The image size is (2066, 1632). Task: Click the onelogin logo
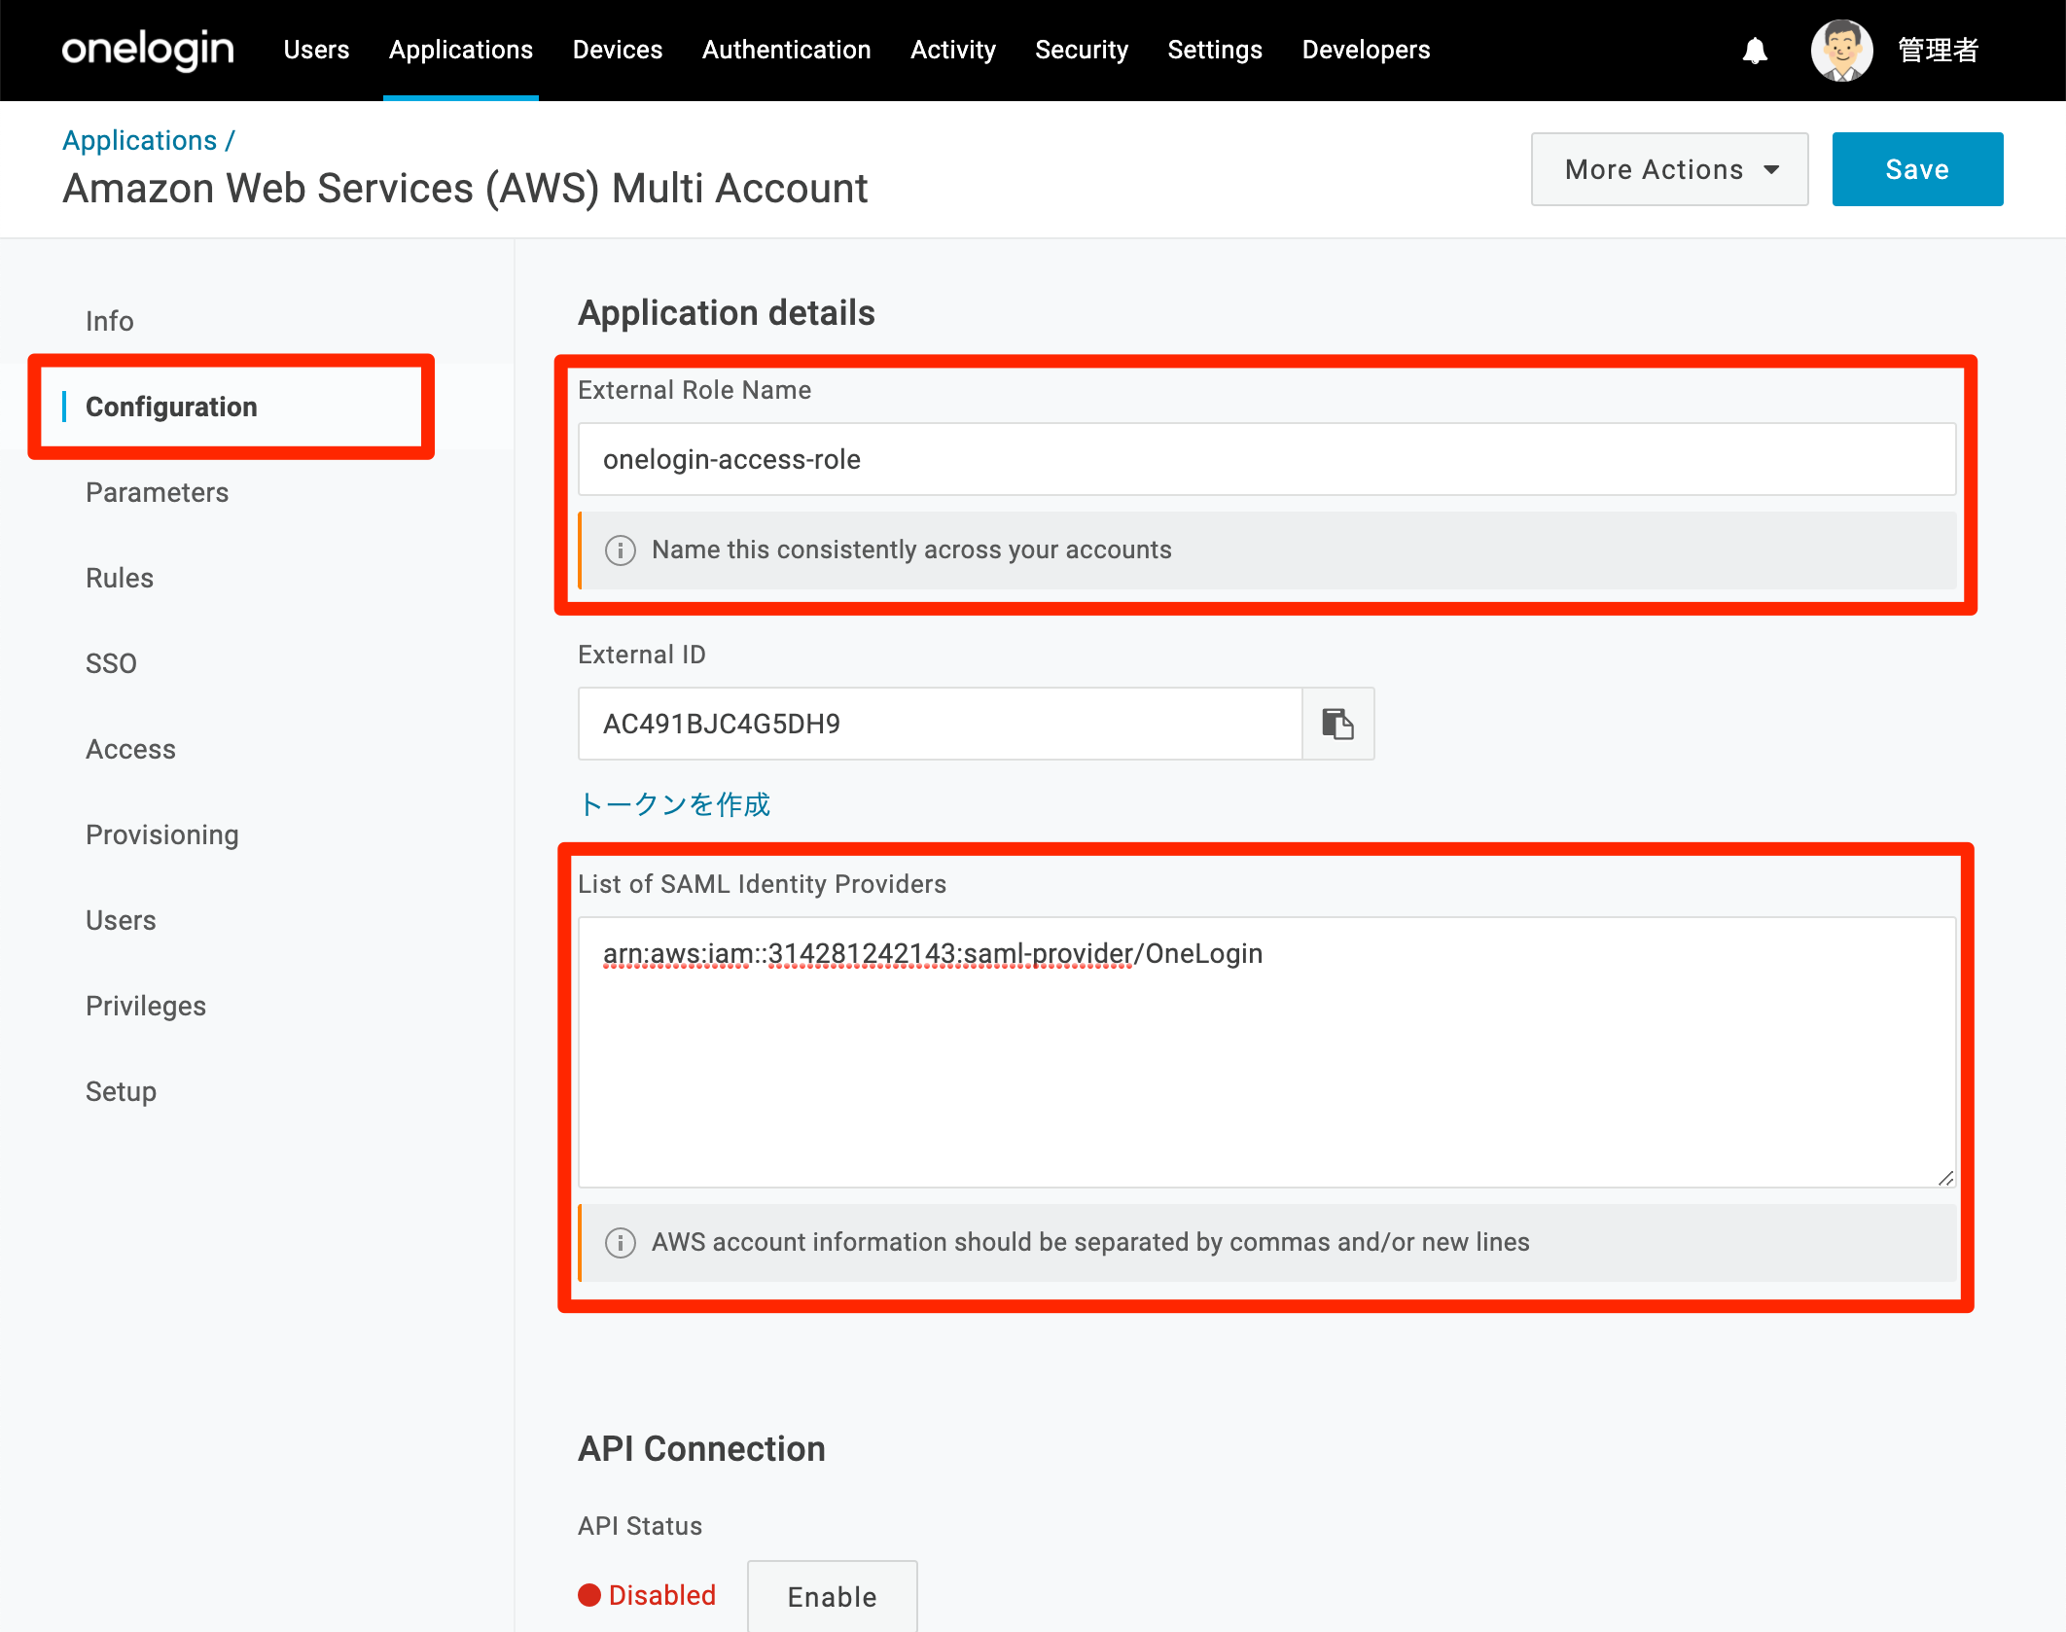click(148, 50)
